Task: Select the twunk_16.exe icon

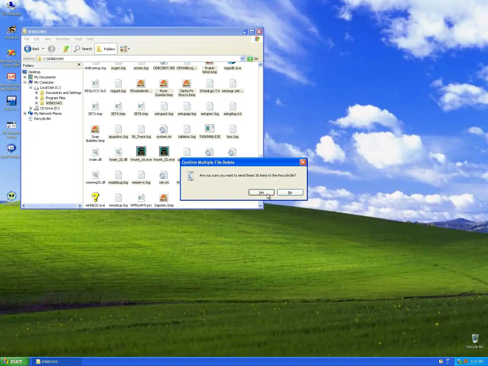Action: point(141,152)
